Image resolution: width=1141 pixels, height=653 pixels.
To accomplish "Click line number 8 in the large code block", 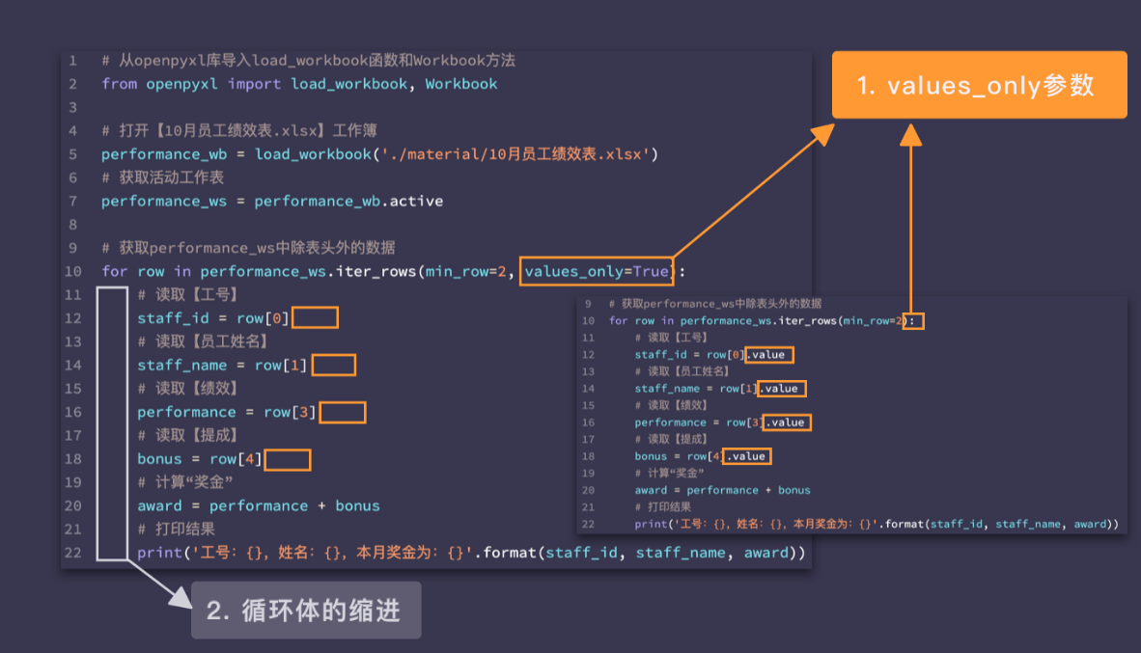I will (72, 225).
